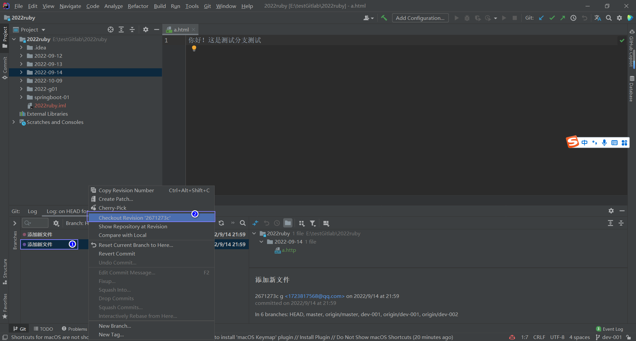Image resolution: width=636 pixels, height=341 pixels.
Task: Click Show Diff blue arrows icon
Action: [255, 223]
